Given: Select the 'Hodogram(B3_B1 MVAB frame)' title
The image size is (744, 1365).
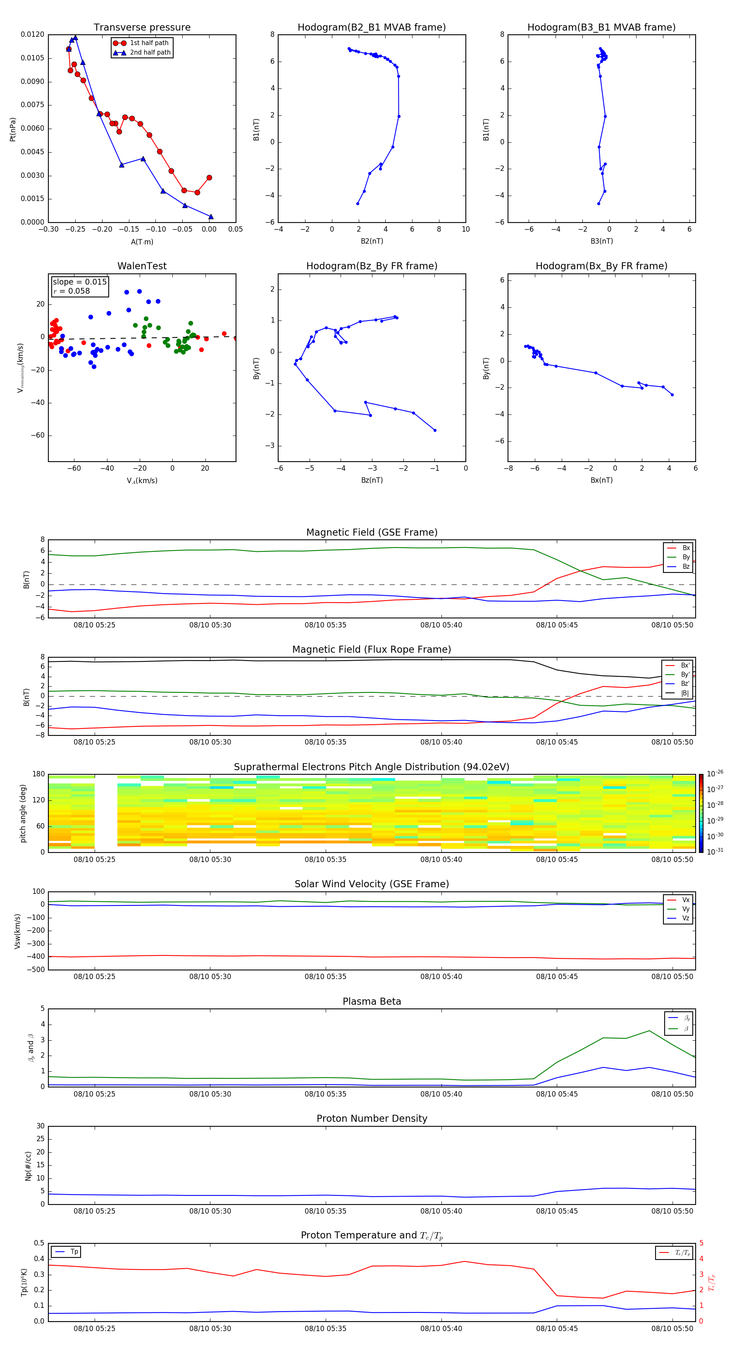Looking at the screenshot, I should [601, 27].
